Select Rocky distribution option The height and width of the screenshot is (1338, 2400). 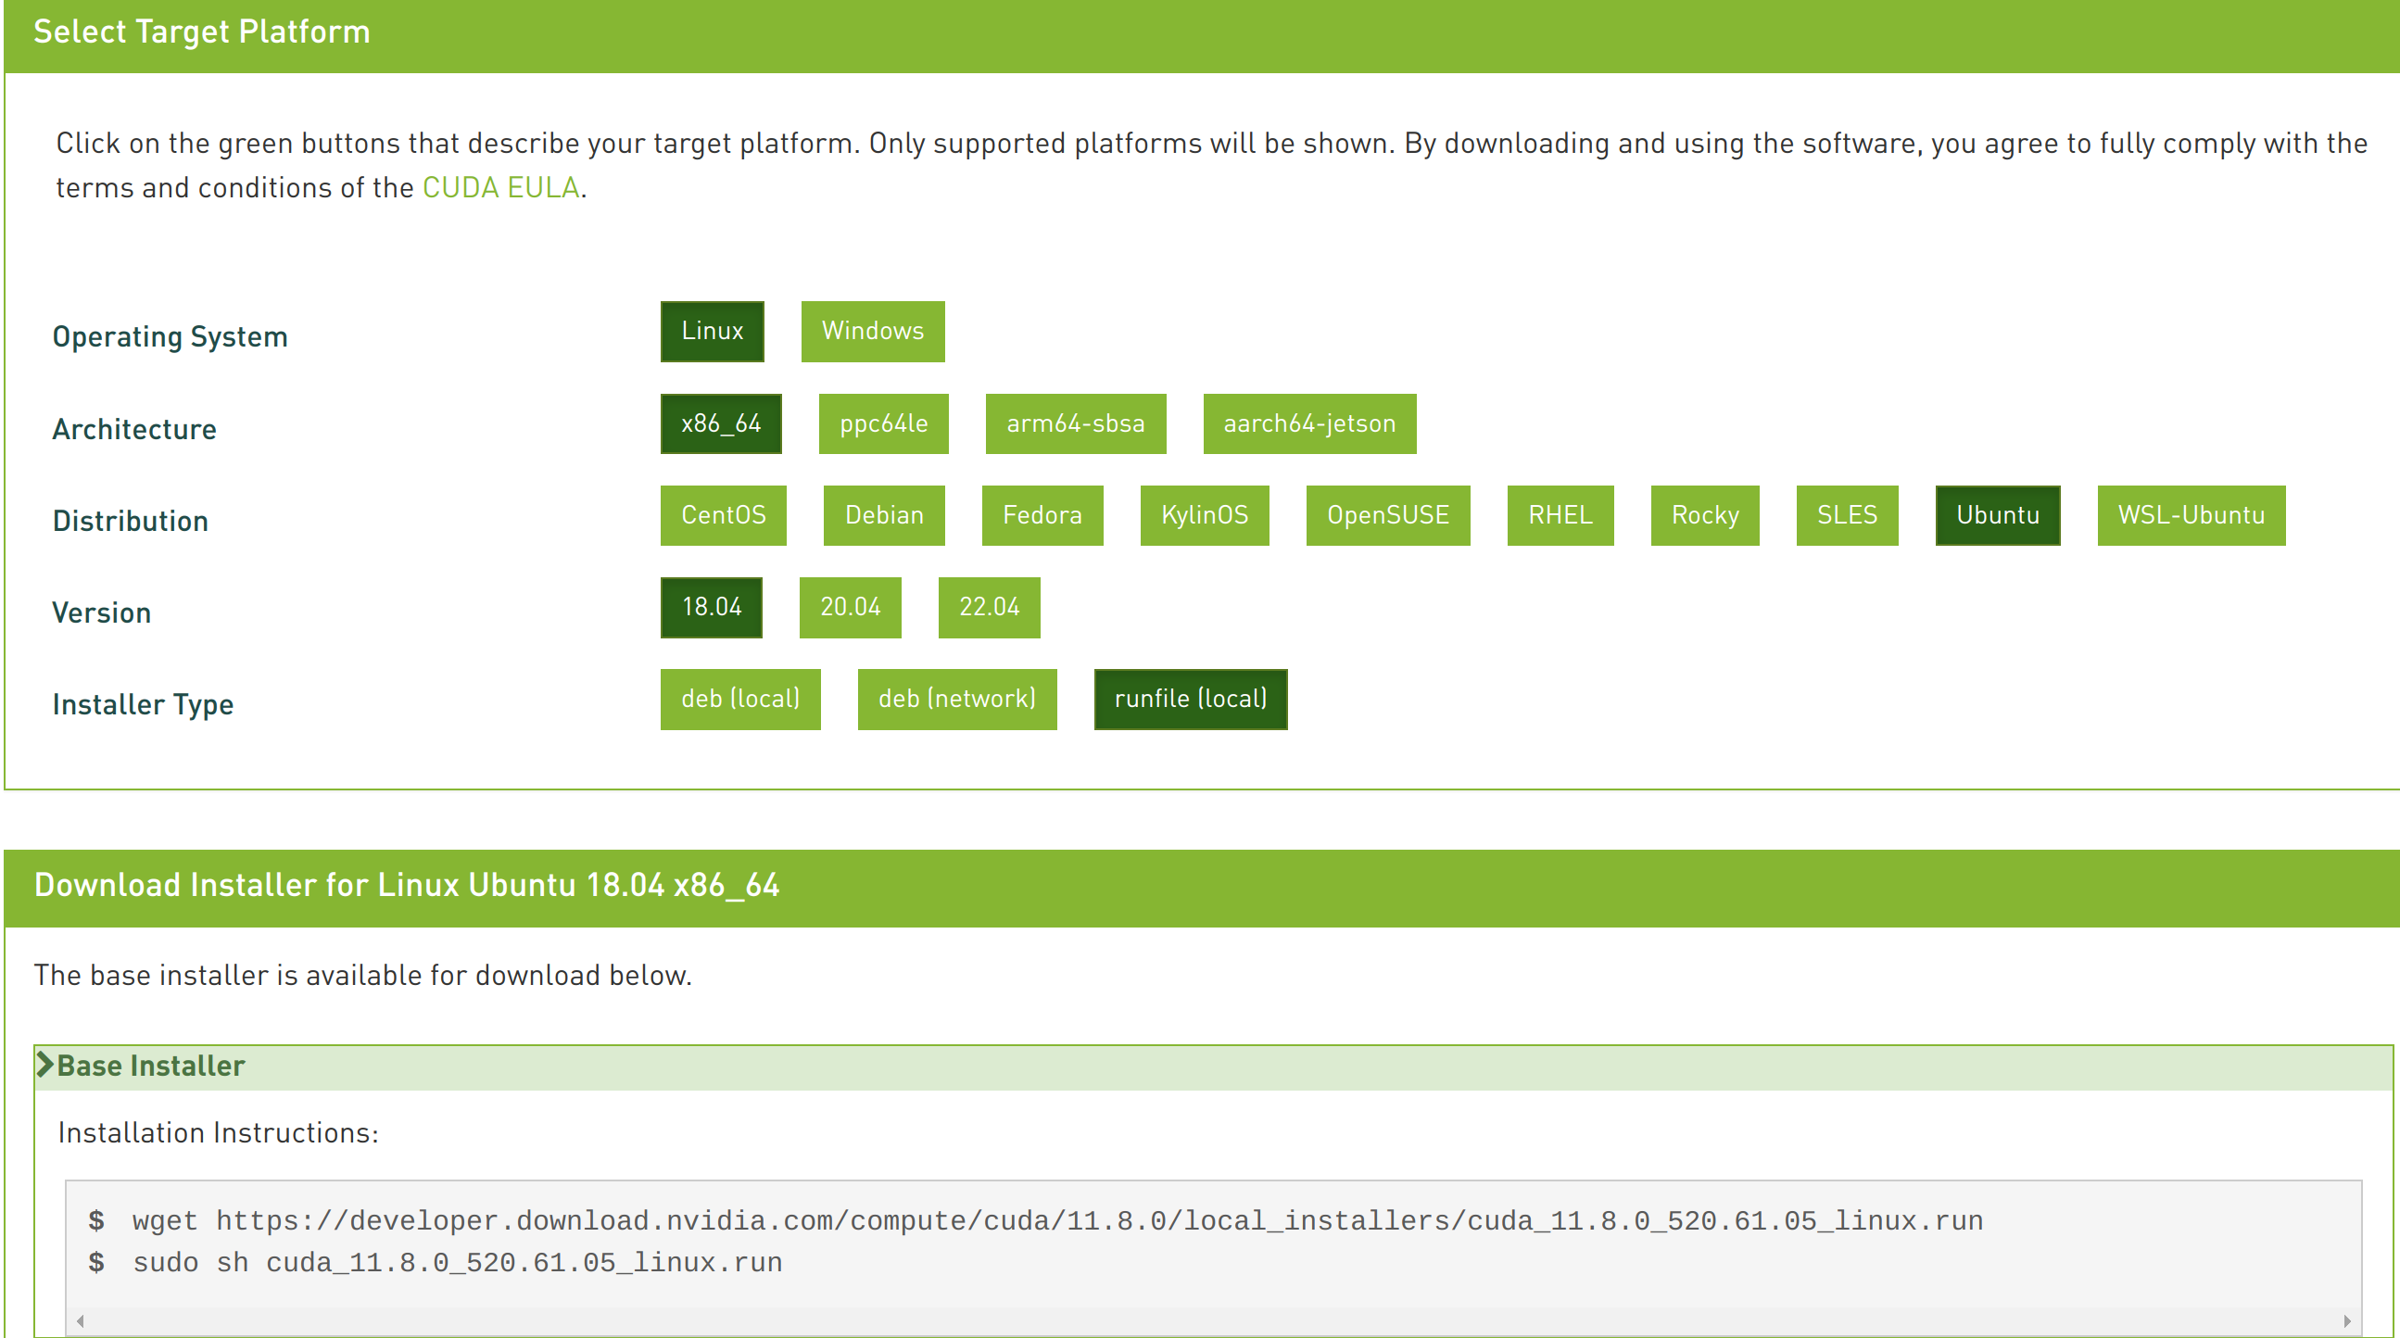click(x=1705, y=516)
